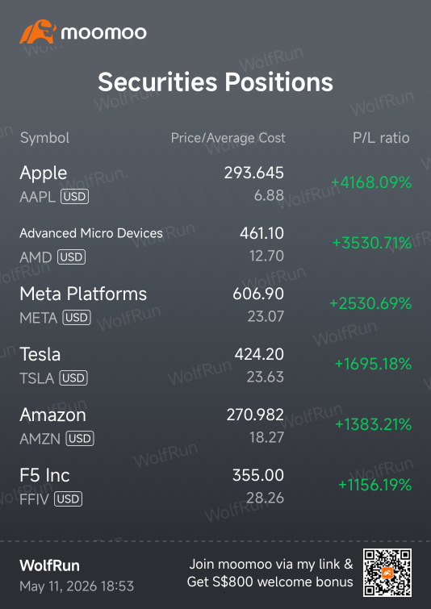Select the Price/Average Cost column header
Viewport: 431px width, 609px height.
coord(228,138)
